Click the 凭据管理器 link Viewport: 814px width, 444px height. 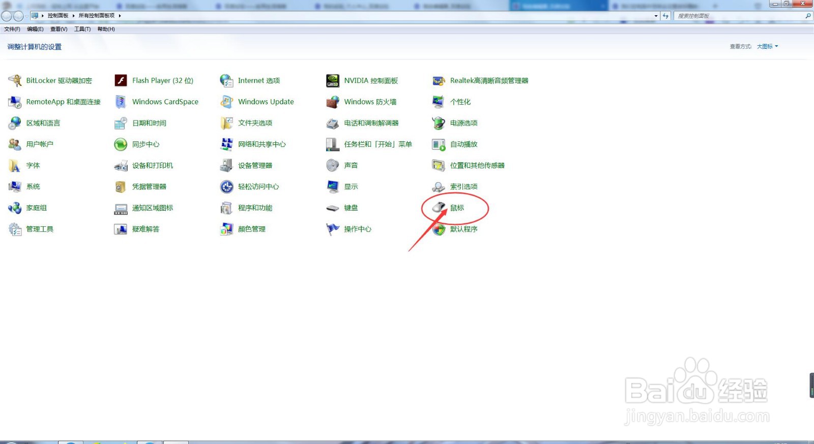coord(149,187)
